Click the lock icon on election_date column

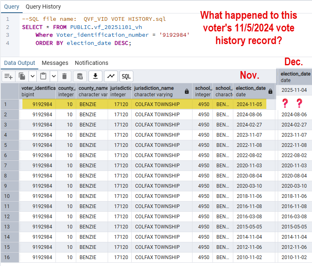click(x=270, y=91)
